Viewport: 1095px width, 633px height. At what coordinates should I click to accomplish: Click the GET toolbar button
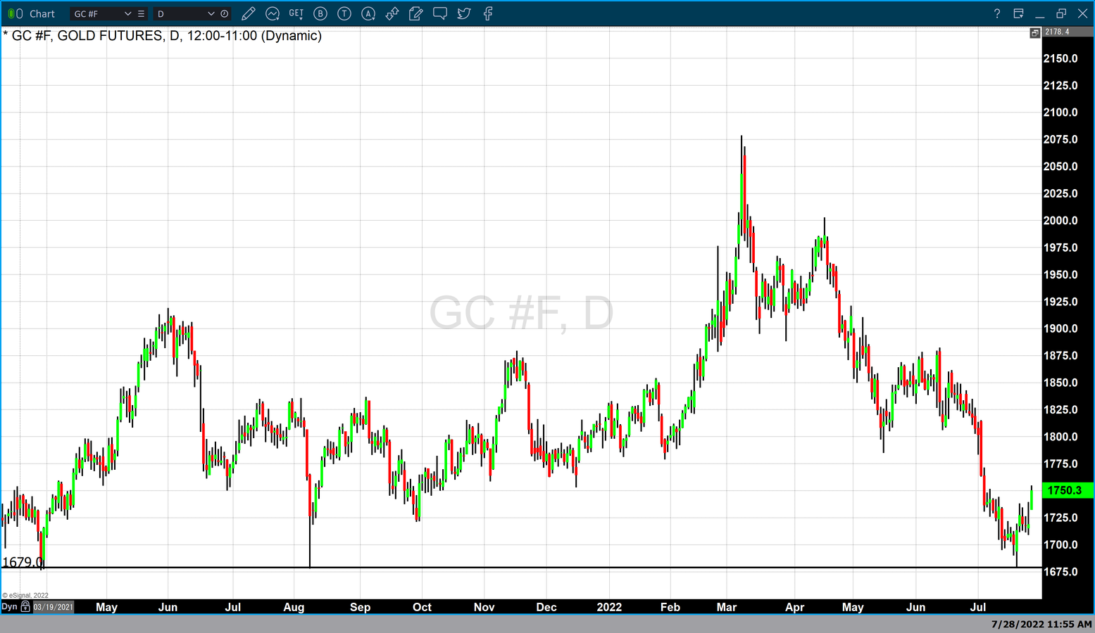[x=296, y=13]
